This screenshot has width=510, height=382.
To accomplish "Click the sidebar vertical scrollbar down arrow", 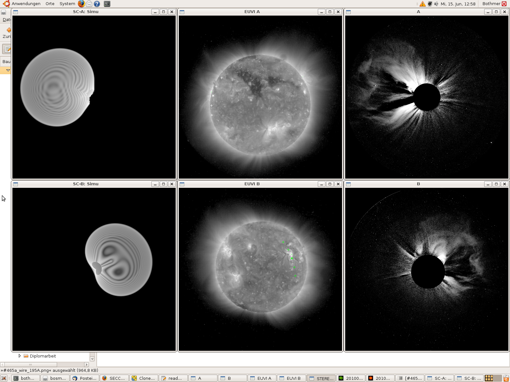I will (x=92, y=358).
